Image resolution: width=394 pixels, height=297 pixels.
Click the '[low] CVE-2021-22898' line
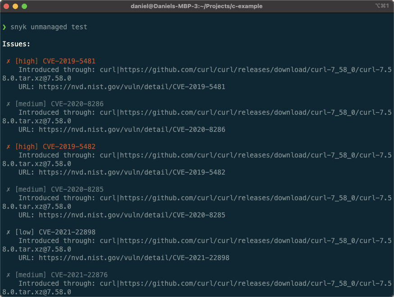point(55,232)
